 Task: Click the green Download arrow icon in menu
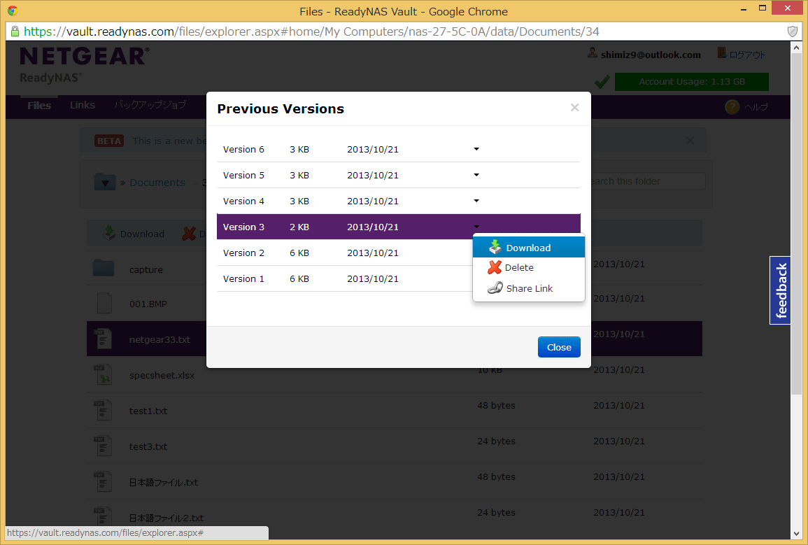(x=495, y=247)
